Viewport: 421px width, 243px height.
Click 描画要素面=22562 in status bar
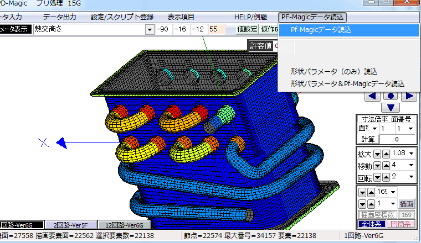click(x=64, y=236)
